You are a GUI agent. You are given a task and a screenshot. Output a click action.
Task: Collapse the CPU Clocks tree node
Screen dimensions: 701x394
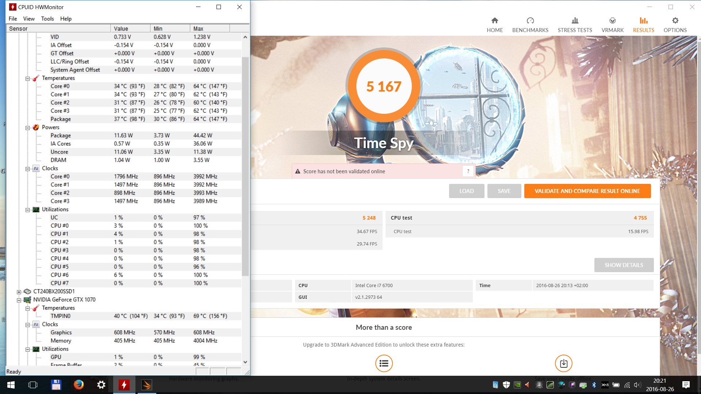click(x=27, y=169)
